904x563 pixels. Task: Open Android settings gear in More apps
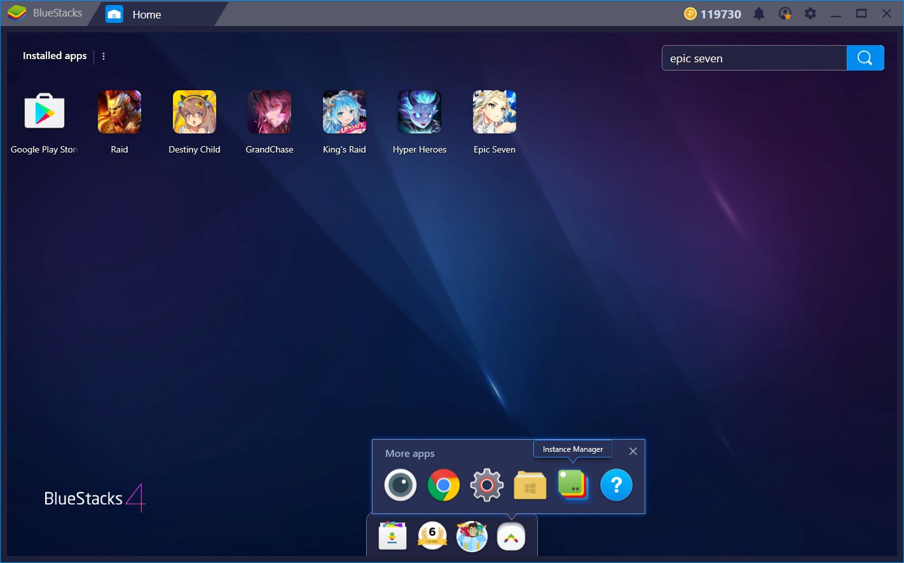487,485
